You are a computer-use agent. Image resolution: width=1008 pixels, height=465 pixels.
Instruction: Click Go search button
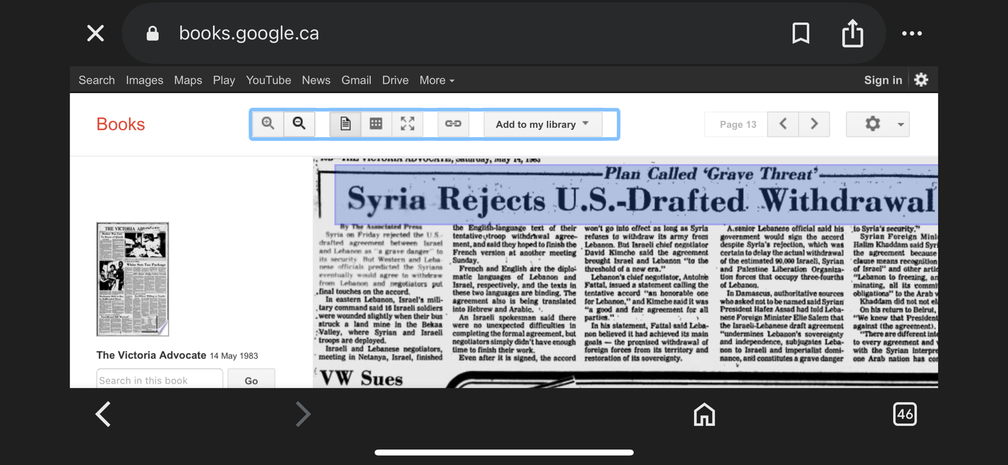(251, 380)
